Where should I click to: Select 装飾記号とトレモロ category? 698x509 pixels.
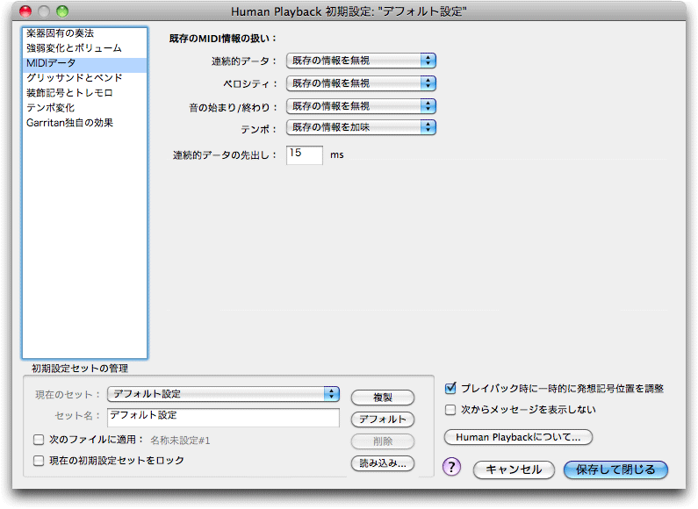[x=84, y=93]
